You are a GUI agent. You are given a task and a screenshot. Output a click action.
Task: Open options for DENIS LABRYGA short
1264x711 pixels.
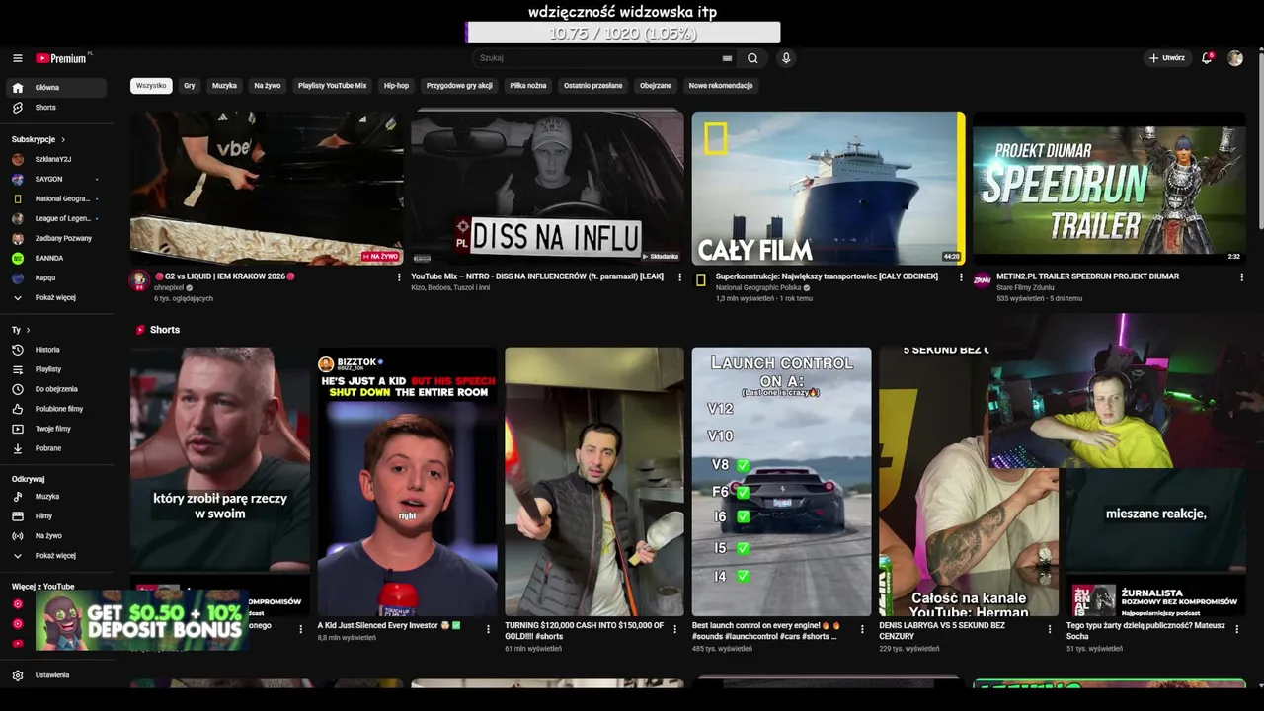tap(1050, 629)
